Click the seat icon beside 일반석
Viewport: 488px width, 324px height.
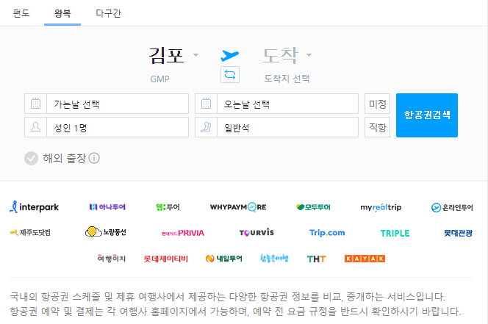pyautogui.click(x=206, y=127)
